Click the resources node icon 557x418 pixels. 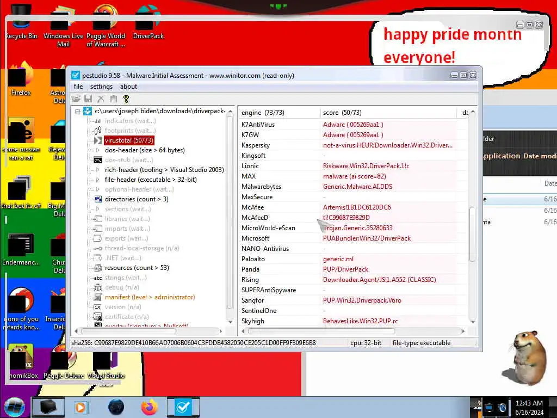click(98, 268)
